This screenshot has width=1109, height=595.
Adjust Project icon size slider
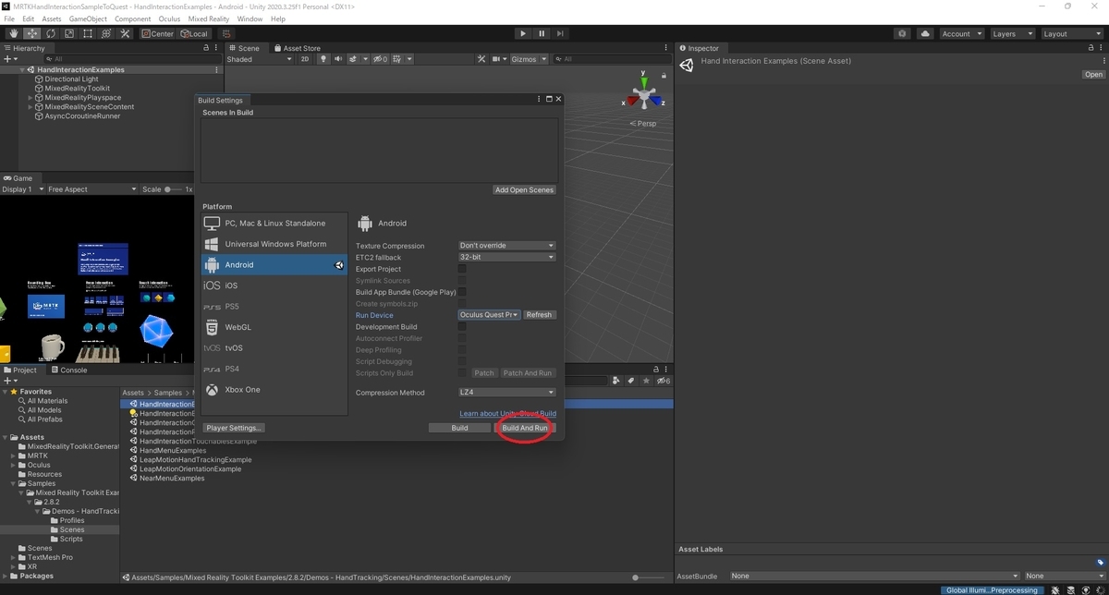[x=649, y=577]
